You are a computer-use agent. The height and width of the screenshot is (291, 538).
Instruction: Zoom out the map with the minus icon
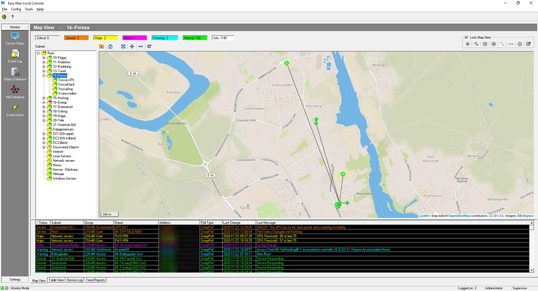point(141,46)
